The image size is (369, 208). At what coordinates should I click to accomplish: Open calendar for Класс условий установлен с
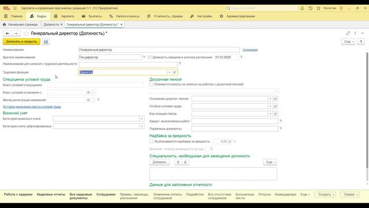88,92
